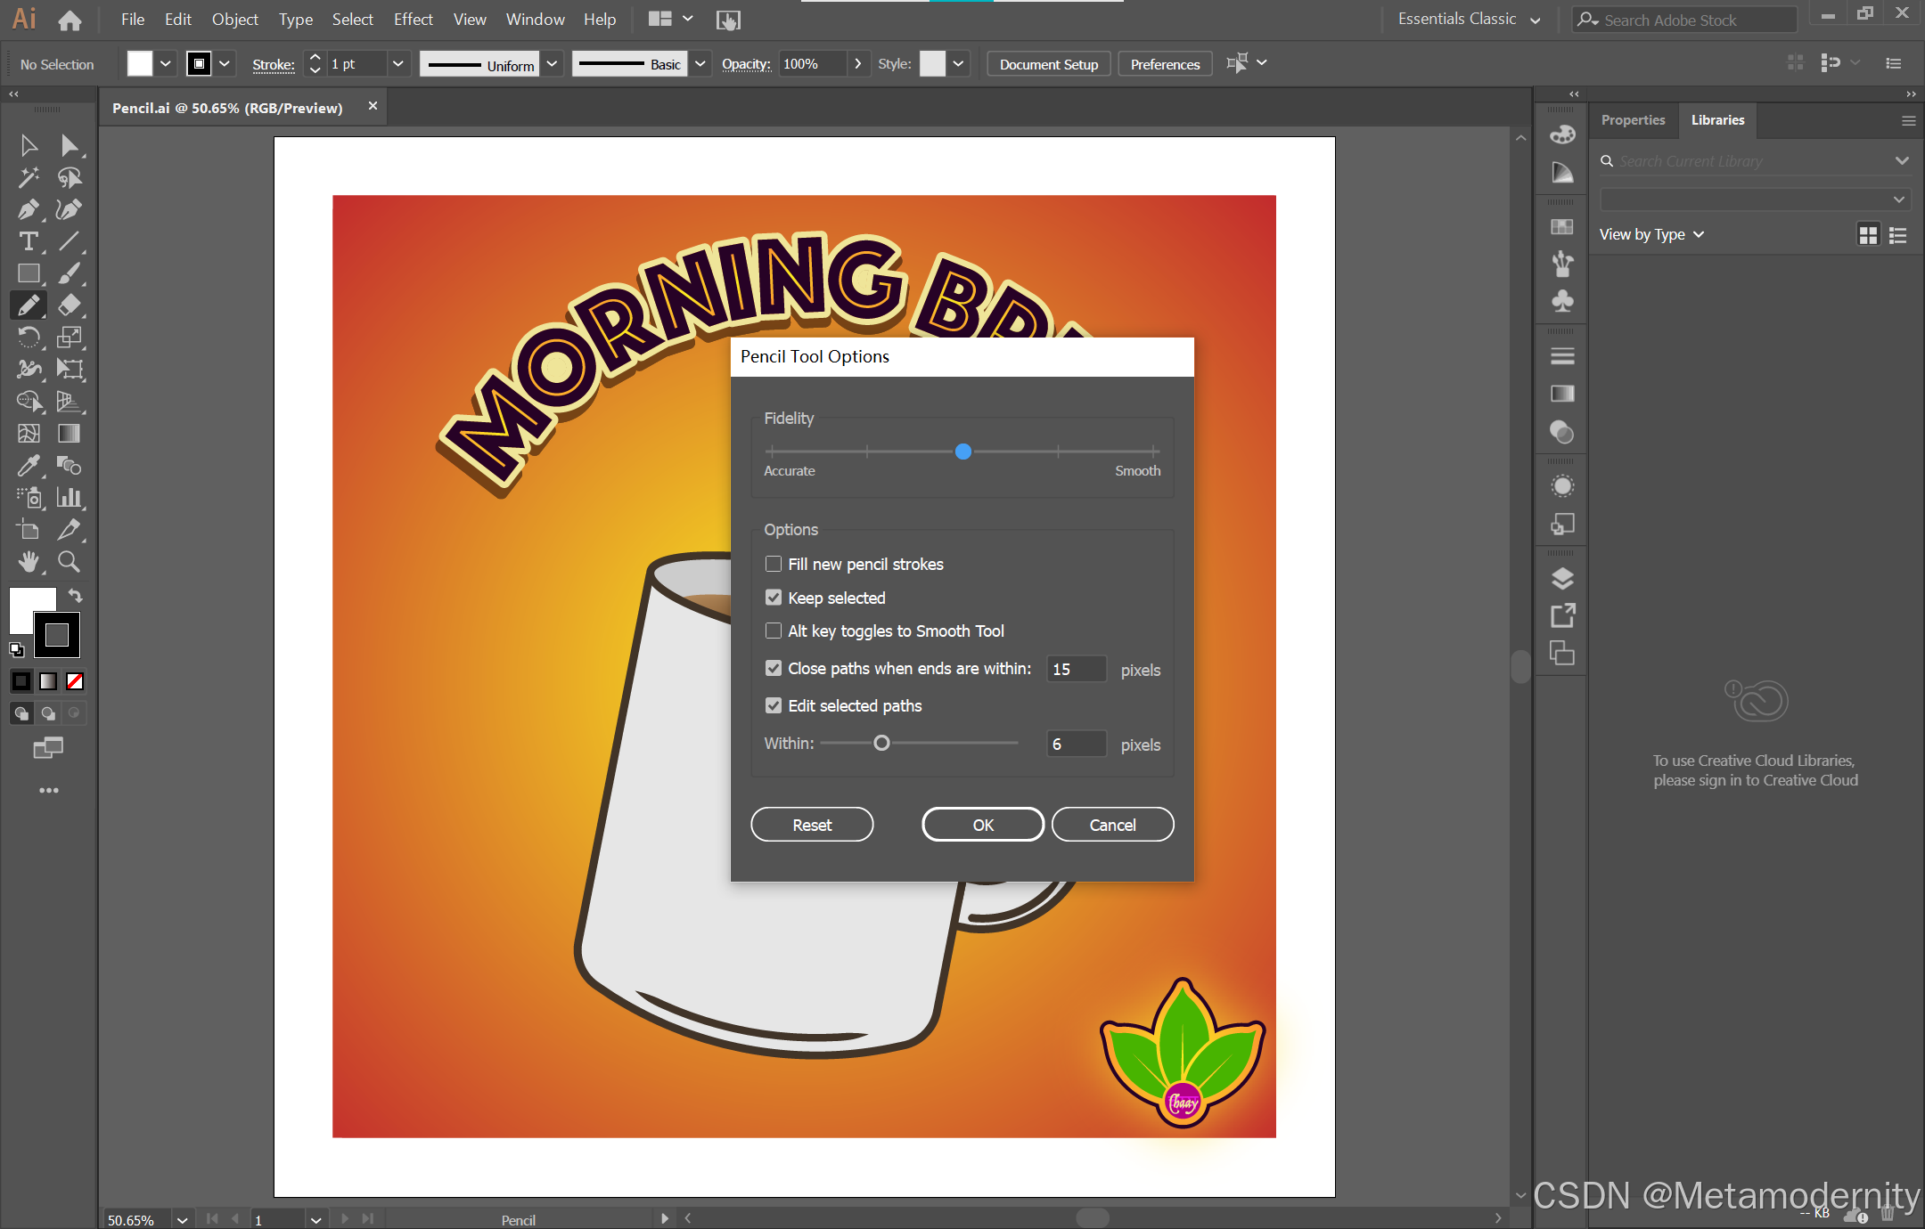Open the Layers panel icon

[x=1562, y=579]
